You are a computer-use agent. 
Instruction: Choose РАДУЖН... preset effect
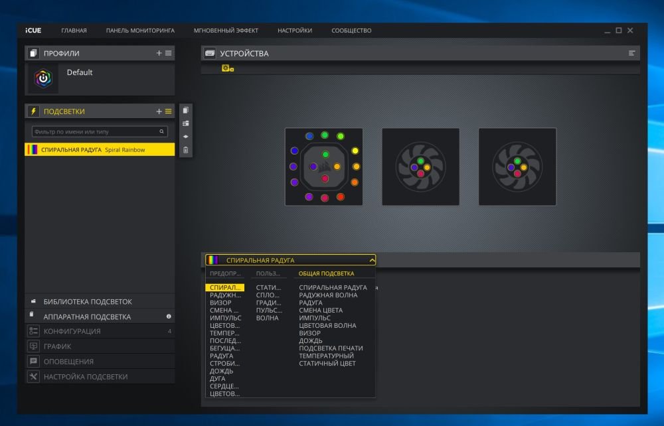click(x=225, y=295)
